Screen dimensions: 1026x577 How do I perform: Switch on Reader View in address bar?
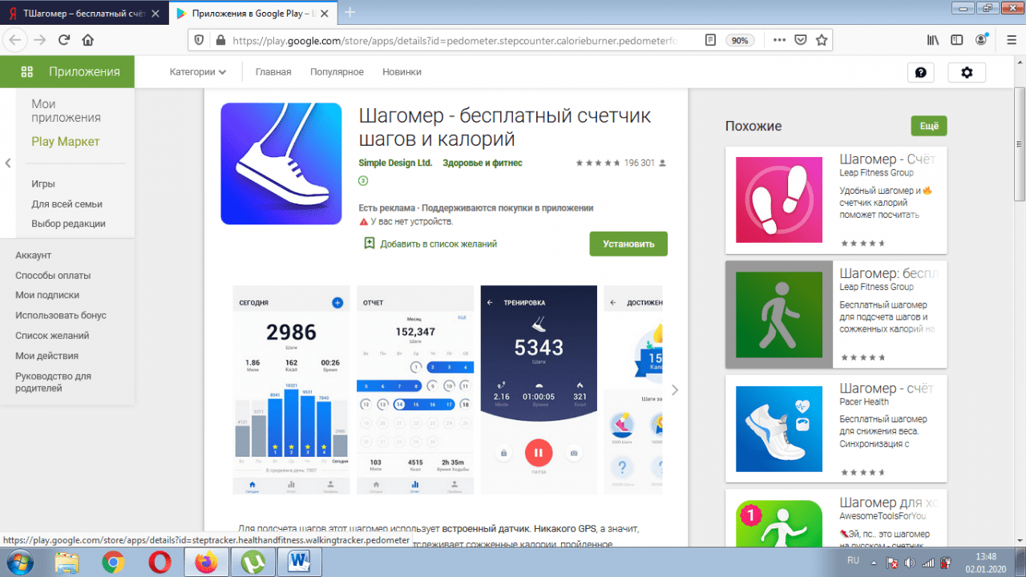(x=710, y=40)
